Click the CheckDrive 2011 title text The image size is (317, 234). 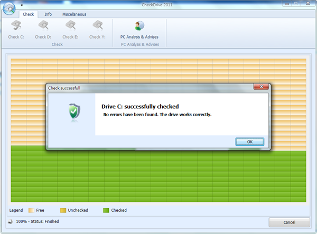[x=157, y=5]
